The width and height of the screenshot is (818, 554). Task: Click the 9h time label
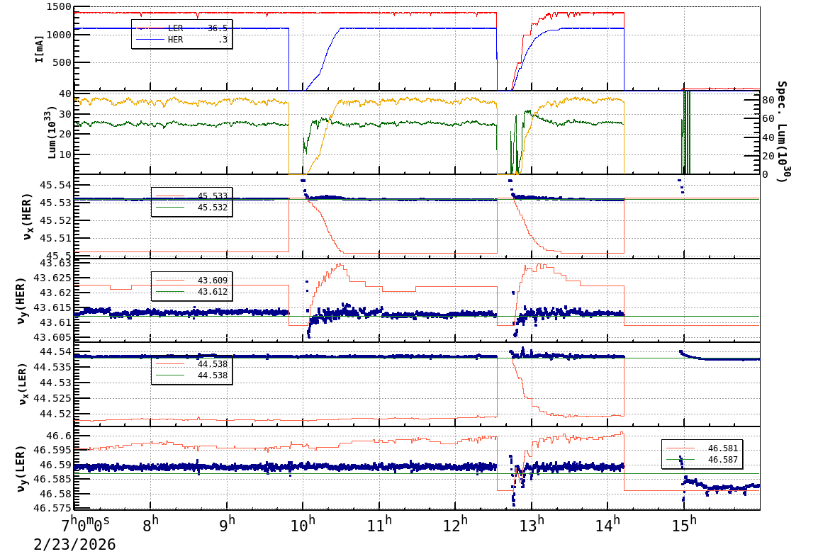pos(227,524)
